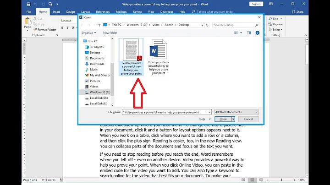Screen dimensions: 330x185
Task: Click the zoom slider handle
Action: (x=281, y=180)
